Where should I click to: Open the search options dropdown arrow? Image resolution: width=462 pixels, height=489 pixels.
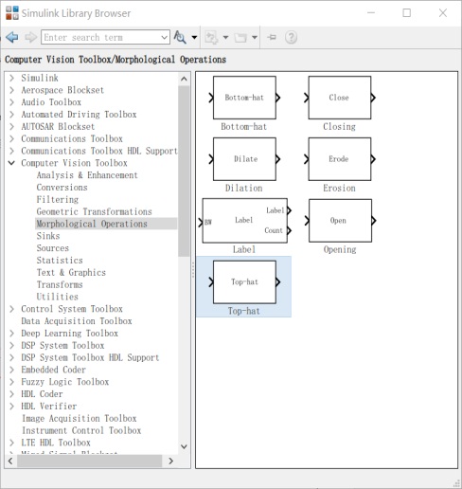pos(194,37)
